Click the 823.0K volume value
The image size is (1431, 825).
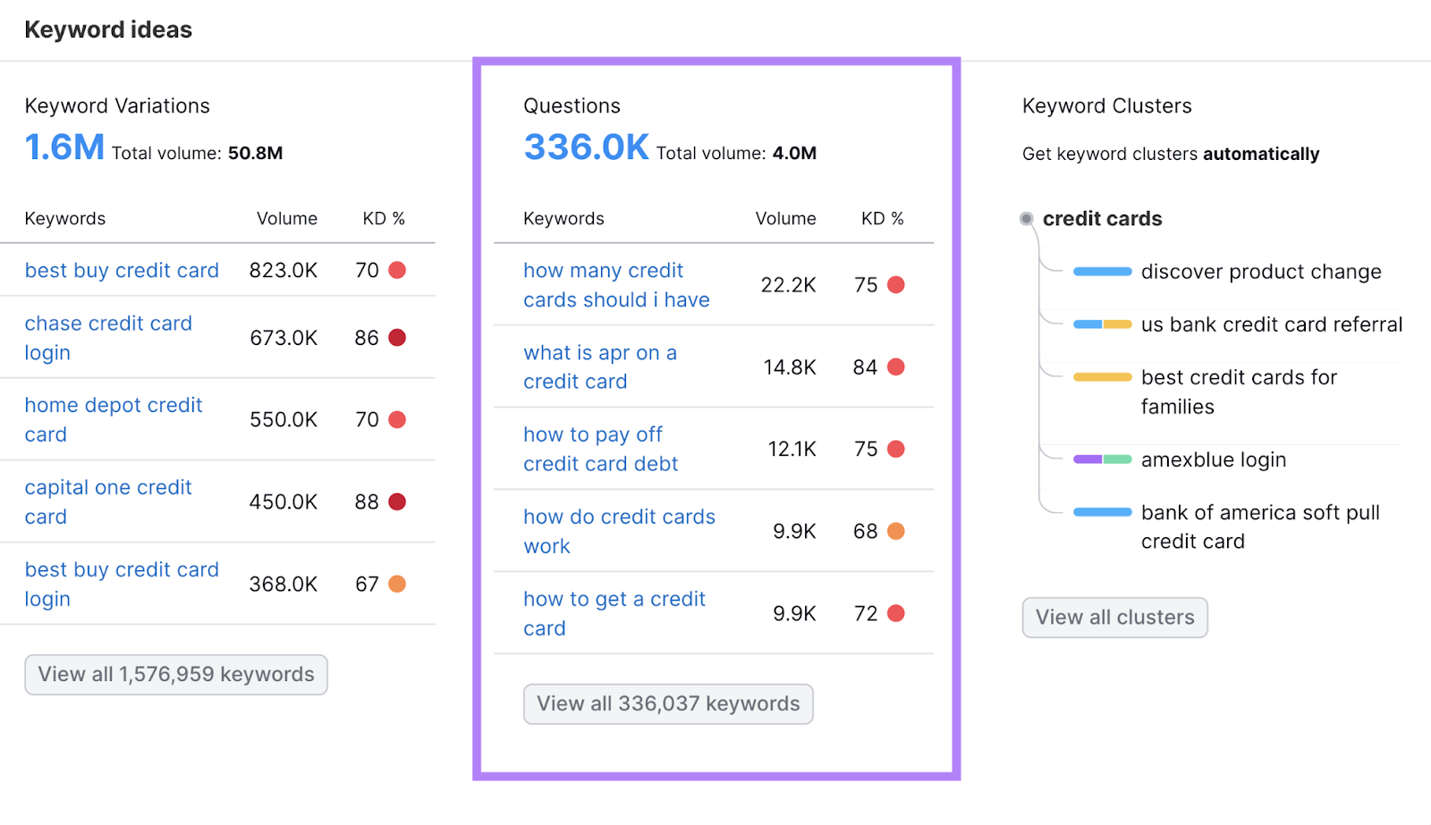pyautogui.click(x=284, y=270)
